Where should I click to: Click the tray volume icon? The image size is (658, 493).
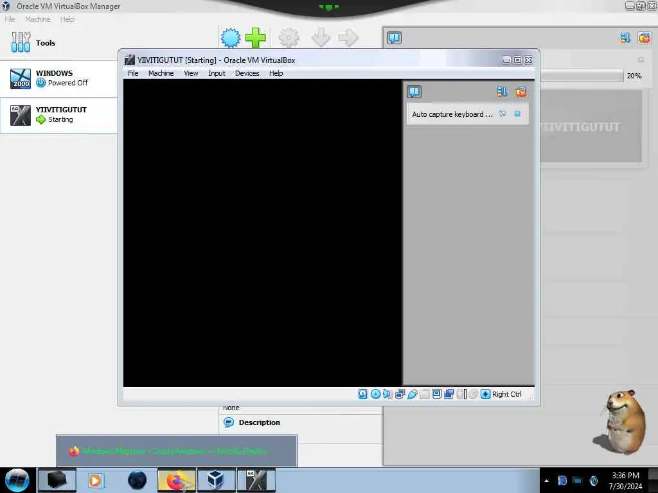[x=593, y=481]
